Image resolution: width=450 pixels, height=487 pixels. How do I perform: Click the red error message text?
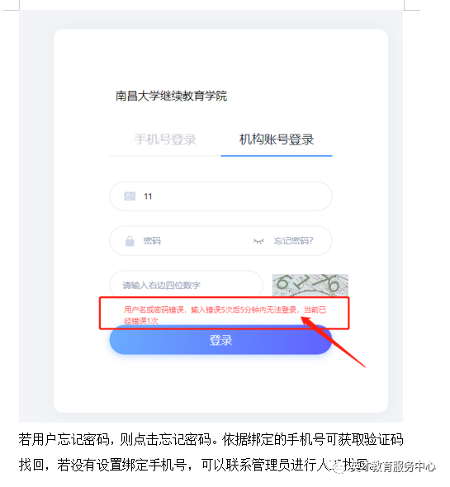pos(225,315)
